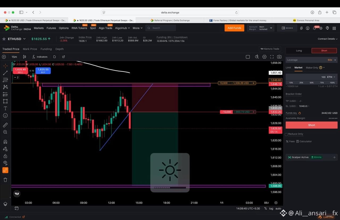This screenshot has width=340, height=220.
Task: Set order size to 25%
Action: click(x=301, y=83)
